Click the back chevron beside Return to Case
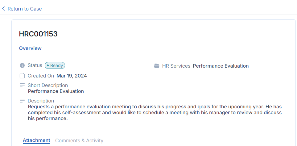The image size is (297, 146). coord(3,9)
